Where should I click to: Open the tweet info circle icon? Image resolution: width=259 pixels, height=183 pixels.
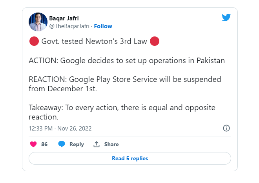(x=226, y=128)
